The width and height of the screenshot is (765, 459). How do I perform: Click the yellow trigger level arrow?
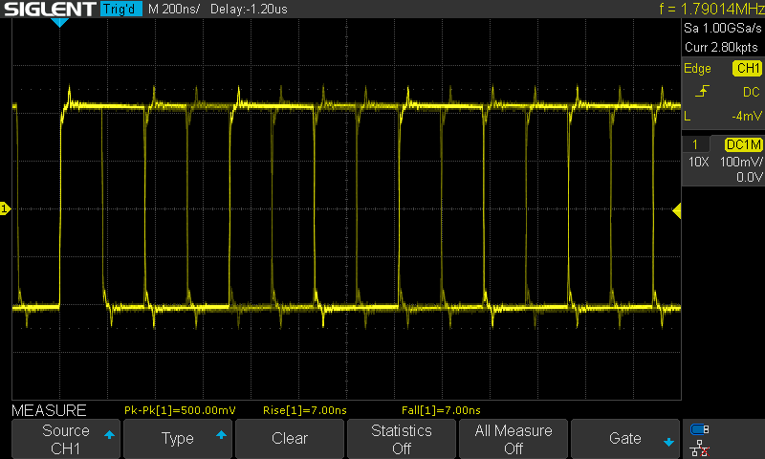coord(677,210)
